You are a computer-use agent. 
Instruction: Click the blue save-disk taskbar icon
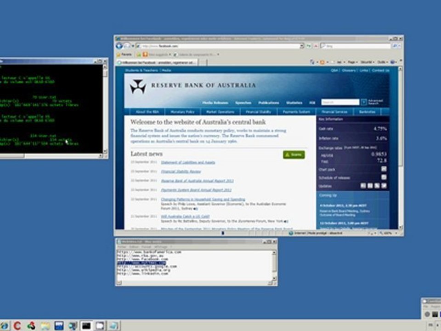coord(59,326)
